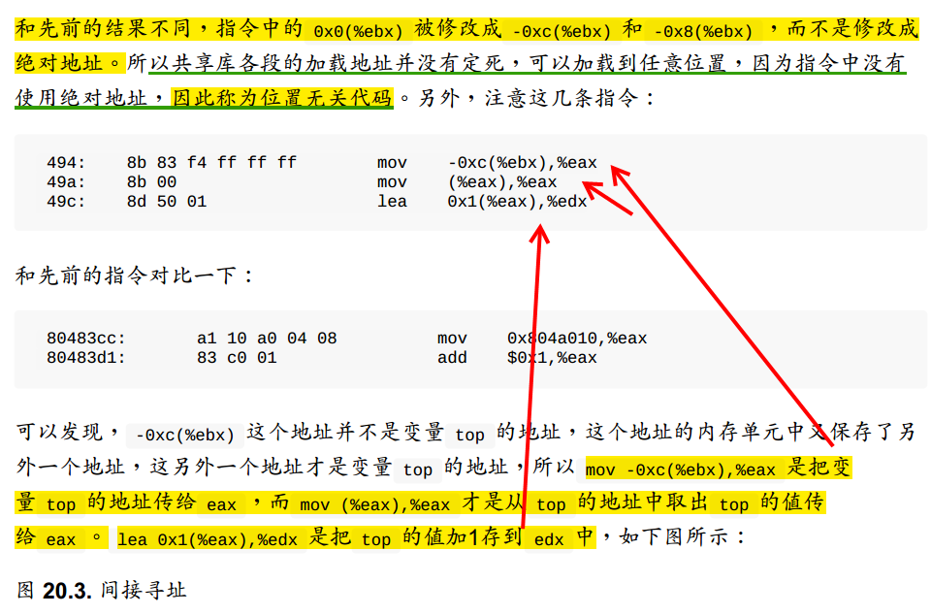
Task: Click operand -0xc(%ebx),%eax in first listing
Action: (x=523, y=163)
